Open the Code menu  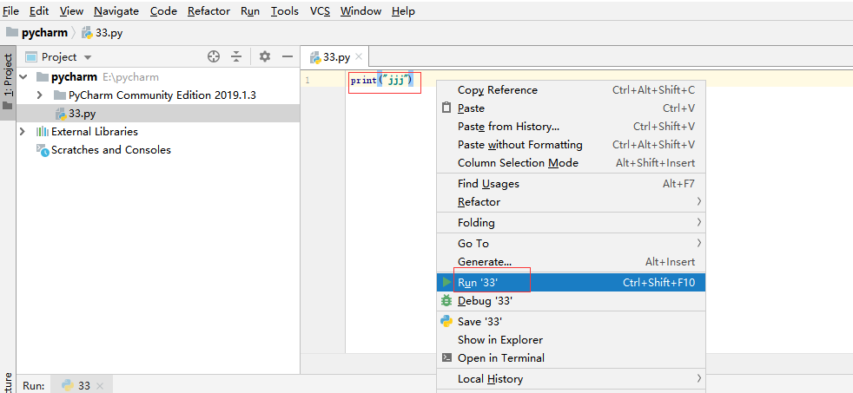(x=163, y=11)
